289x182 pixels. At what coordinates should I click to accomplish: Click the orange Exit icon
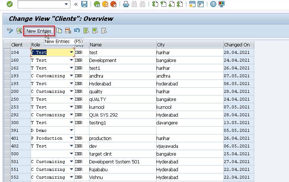coord(105,4)
